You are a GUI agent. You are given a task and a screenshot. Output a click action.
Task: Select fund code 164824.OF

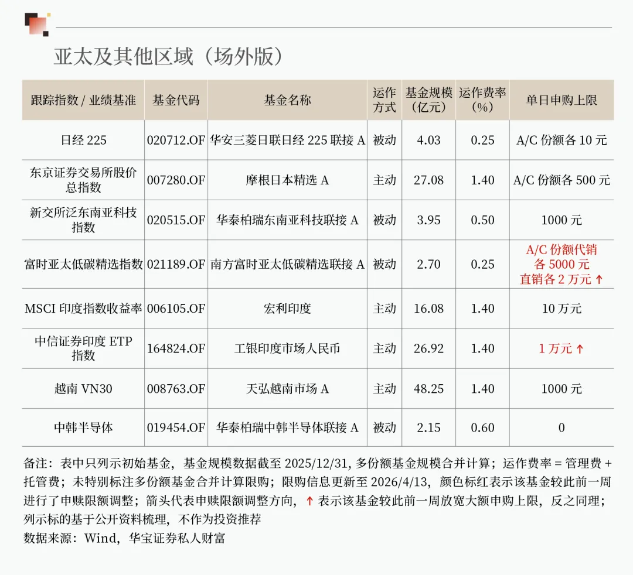tap(176, 348)
